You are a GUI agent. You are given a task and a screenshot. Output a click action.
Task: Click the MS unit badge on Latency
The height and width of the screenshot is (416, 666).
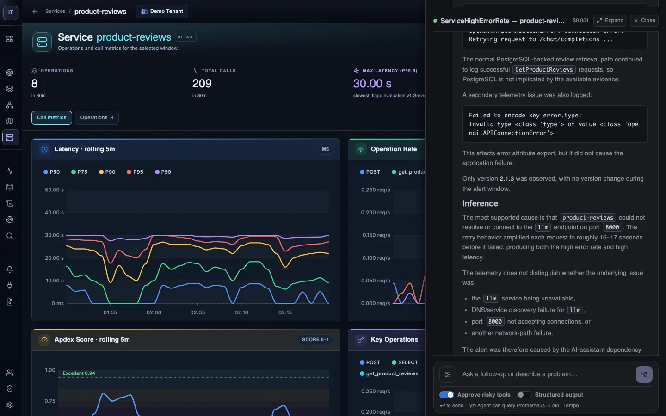click(x=326, y=149)
